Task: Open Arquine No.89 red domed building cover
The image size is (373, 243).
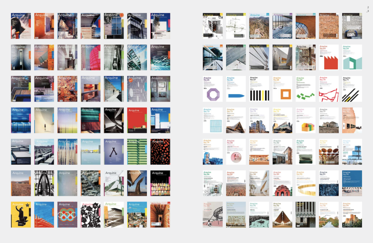Action: point(282,183)
